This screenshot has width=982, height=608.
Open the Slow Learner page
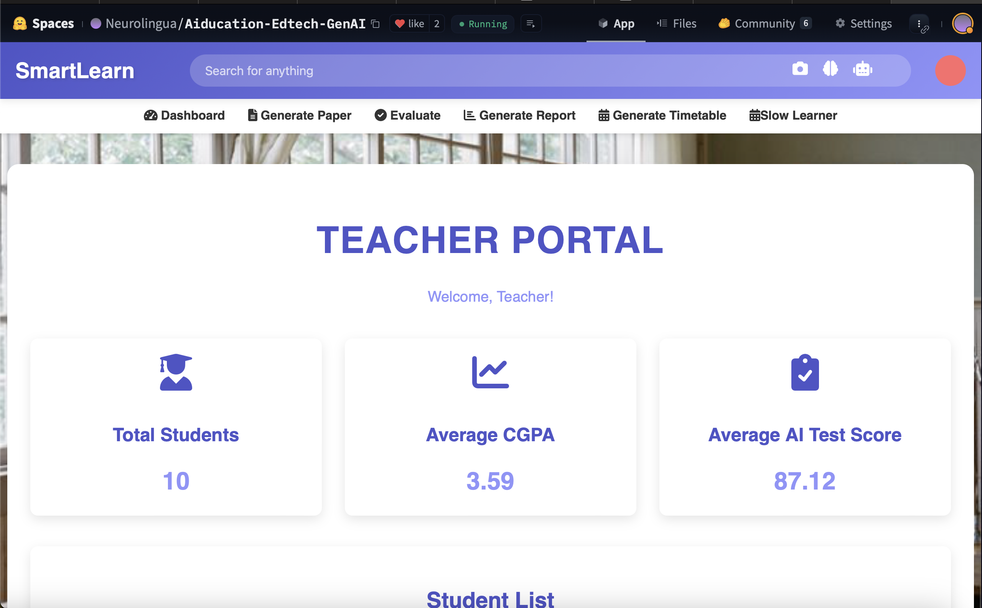coord(793,115)
